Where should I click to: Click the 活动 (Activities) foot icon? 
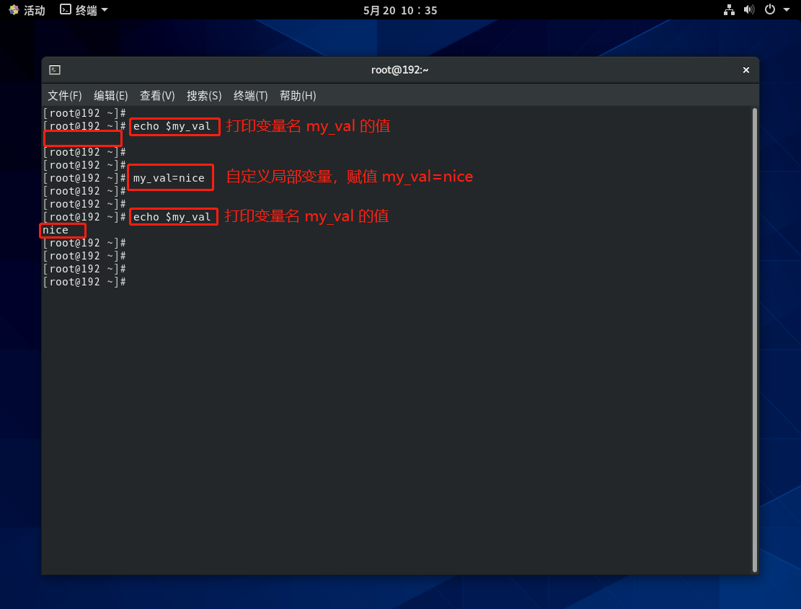[x=14, y=10]
